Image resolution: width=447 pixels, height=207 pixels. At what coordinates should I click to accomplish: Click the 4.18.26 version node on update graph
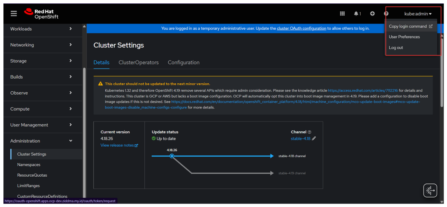[x=172, y=156]
